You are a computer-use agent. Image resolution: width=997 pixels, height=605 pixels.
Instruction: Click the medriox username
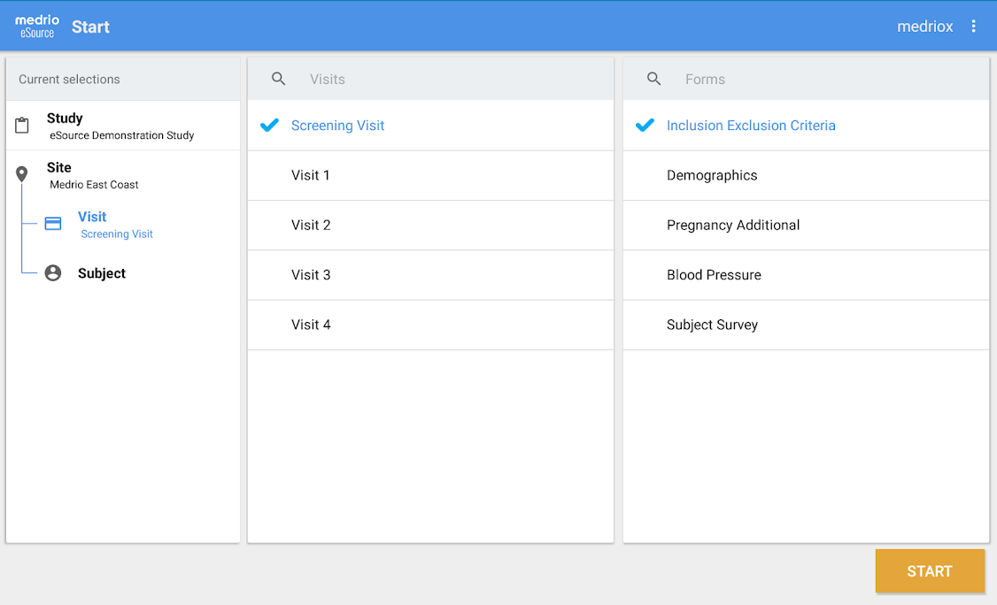pyautogui.click(x=925, y=27)
